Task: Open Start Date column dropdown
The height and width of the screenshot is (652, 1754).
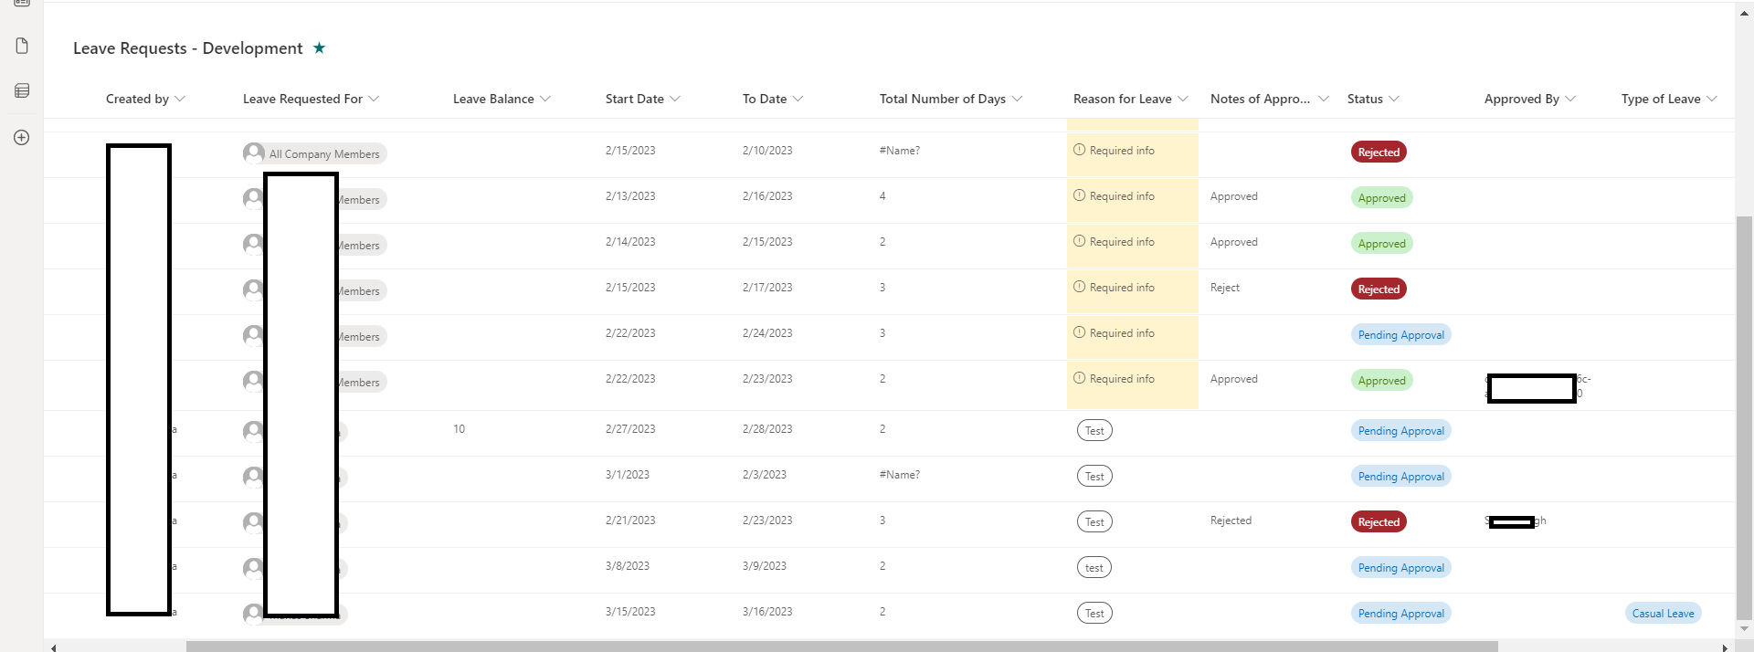Action: coord(675,99)
